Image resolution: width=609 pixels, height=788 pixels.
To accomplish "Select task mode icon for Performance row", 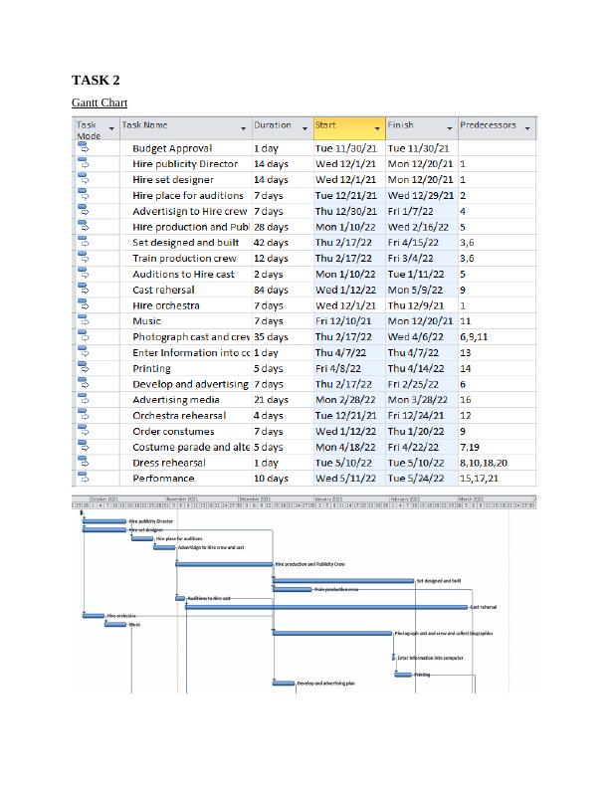I will (83, 479).
